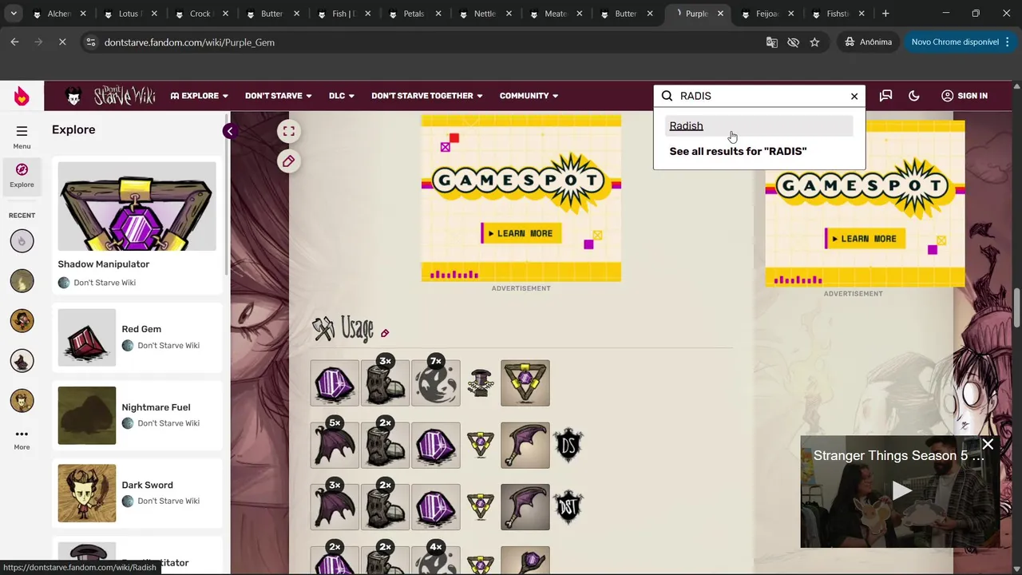Viewport: 1022px width, 575px height.
Task: Click Shadow Manipulator result icon
Action: (x=525, y=383)
